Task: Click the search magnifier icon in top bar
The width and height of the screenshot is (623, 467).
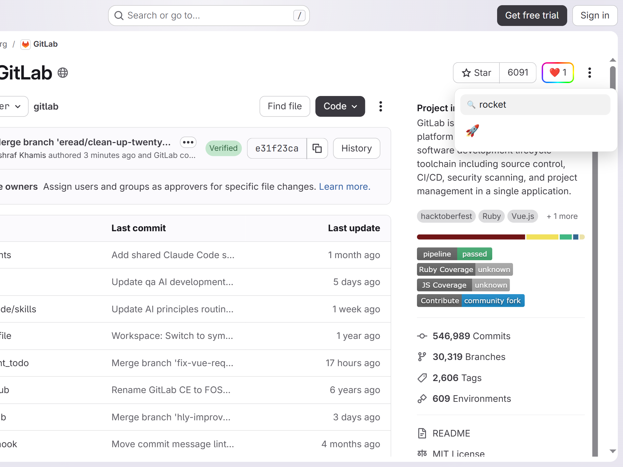Action: coord(119,16)
